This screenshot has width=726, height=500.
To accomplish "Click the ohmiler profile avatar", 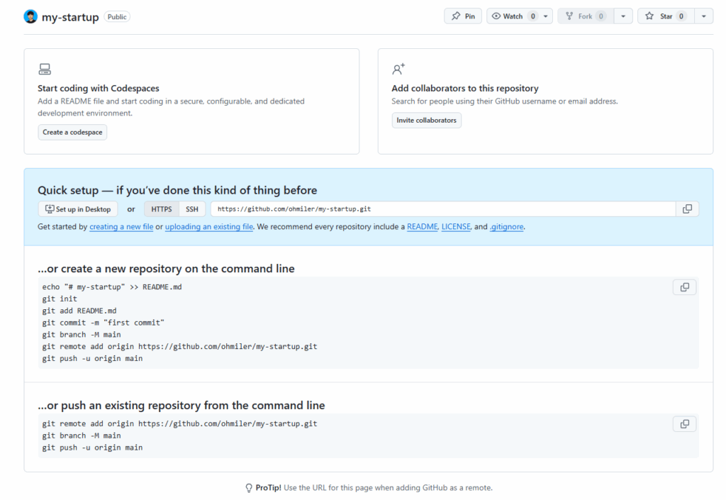I will click(x=30, y=16).
